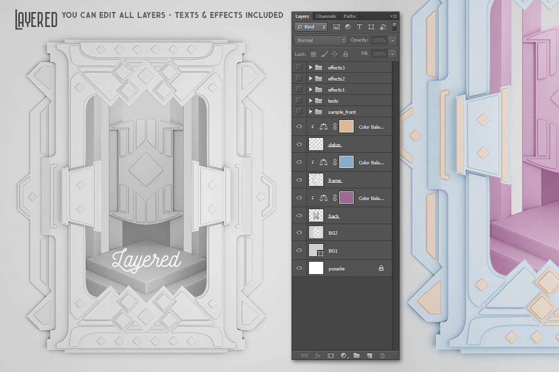Expand the sample_front group arrow

[310, 112]
